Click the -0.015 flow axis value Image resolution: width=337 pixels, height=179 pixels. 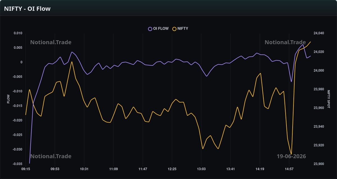17,106
